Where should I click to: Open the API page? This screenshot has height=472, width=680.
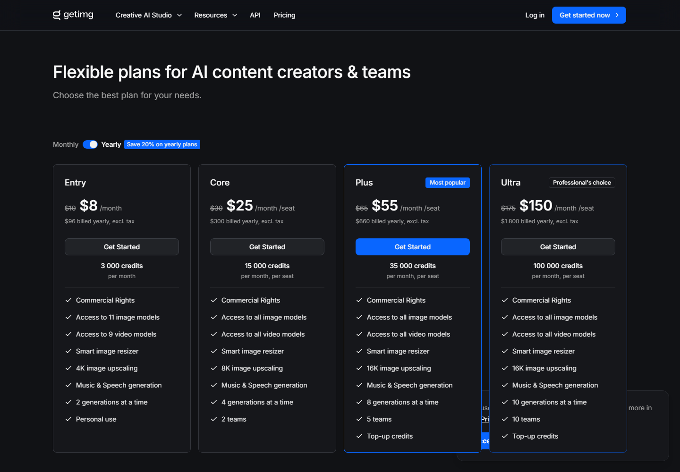click(255, 15)
